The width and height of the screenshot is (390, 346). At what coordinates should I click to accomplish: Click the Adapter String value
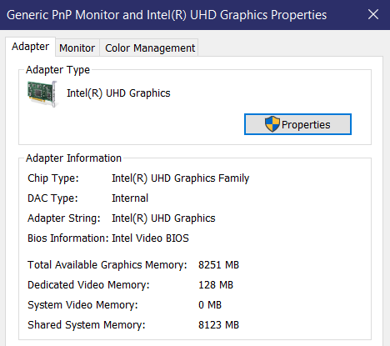coord(163,218)
